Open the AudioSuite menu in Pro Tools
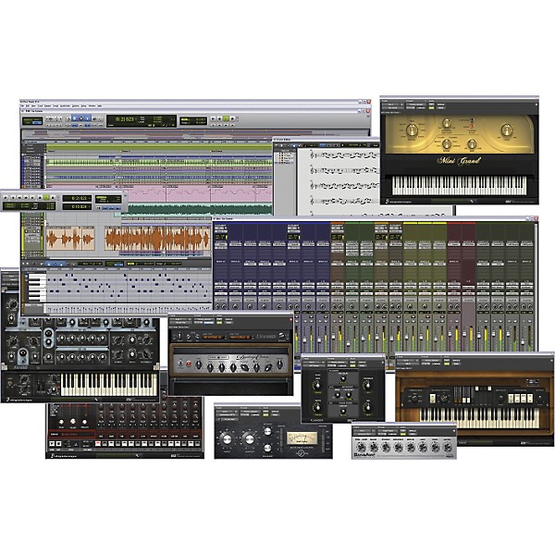 pos(65,105)
